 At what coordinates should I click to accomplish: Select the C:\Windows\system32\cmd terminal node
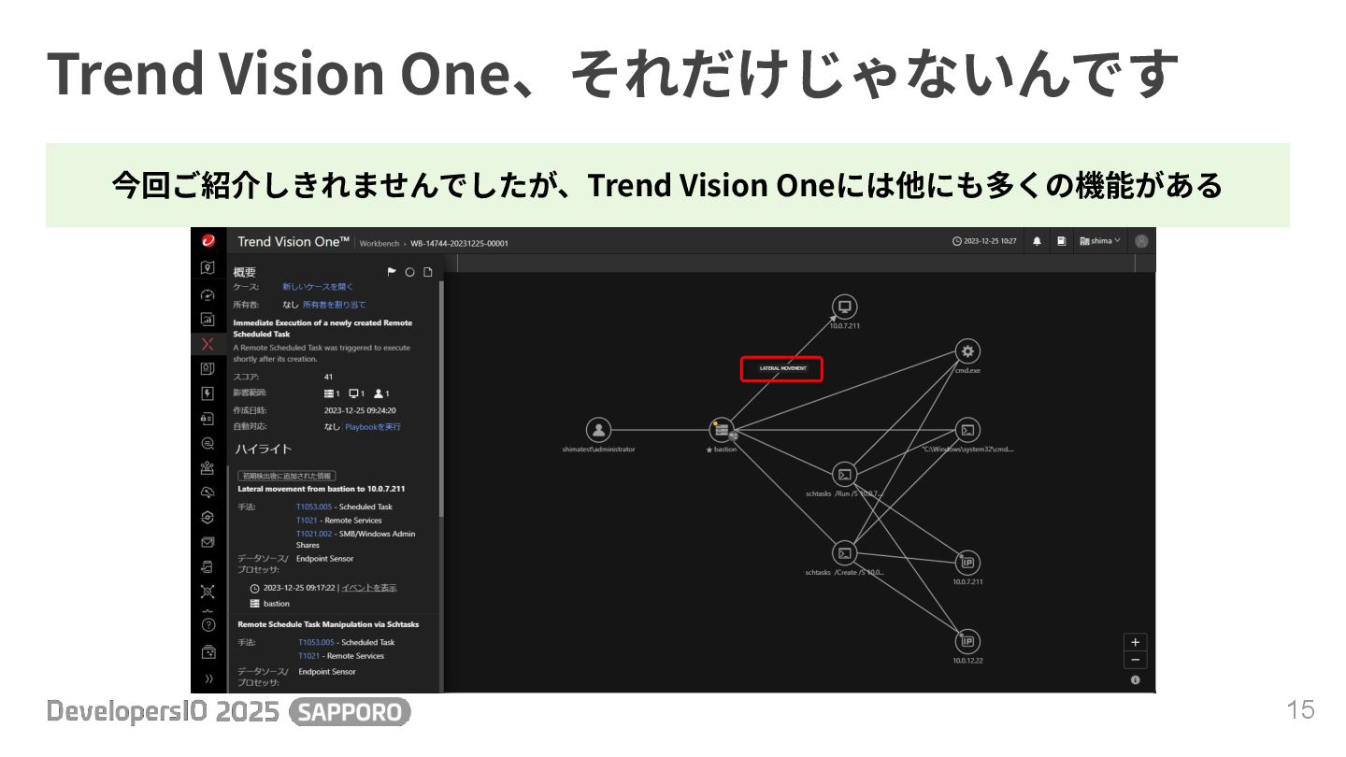point(967,430)
